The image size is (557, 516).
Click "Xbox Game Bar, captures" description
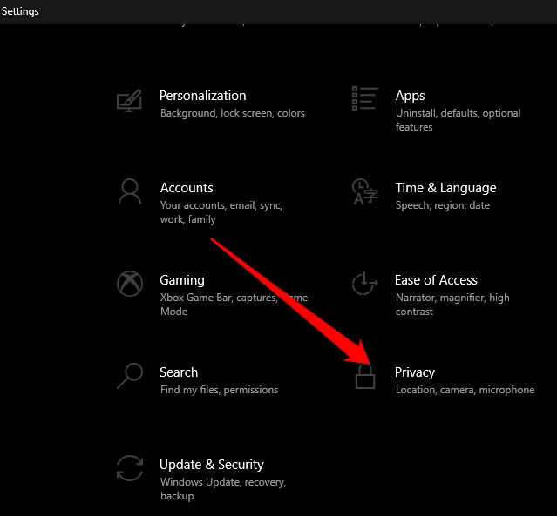234,305
